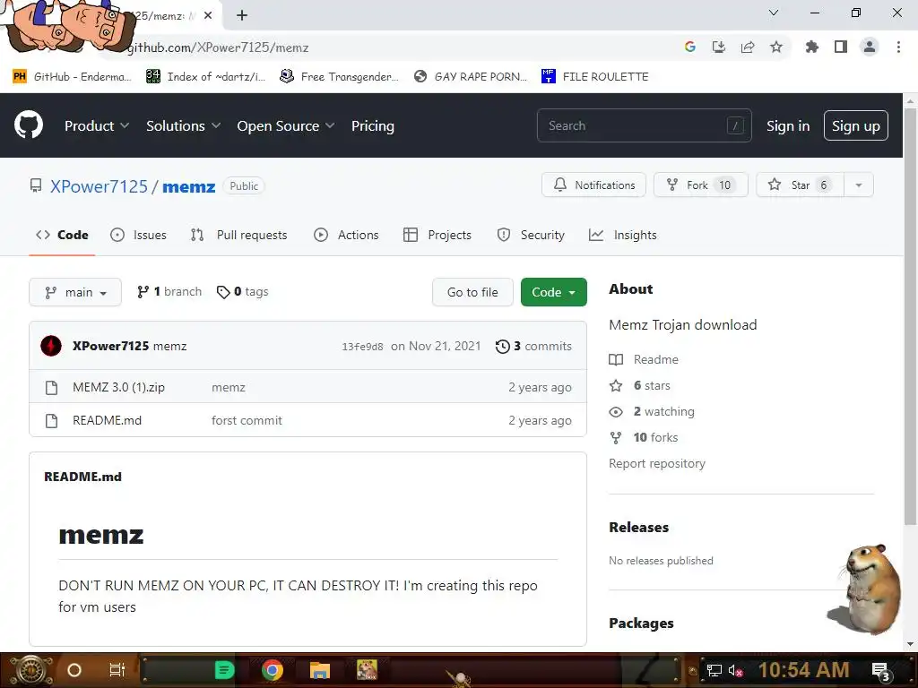918x688 pixels.
Task: Open the FILE ROULETTE bookmark
Action: pos(595,77)
